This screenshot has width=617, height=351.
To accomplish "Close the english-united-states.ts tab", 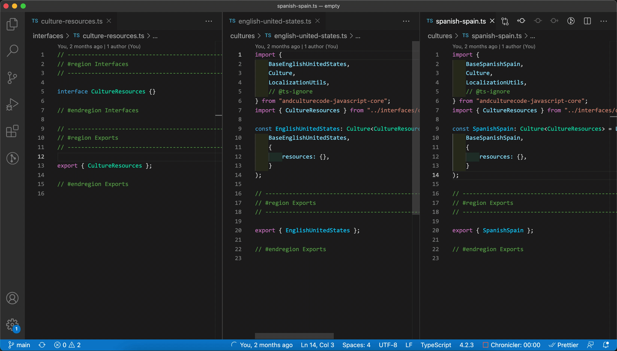I will tap(317, 21).
